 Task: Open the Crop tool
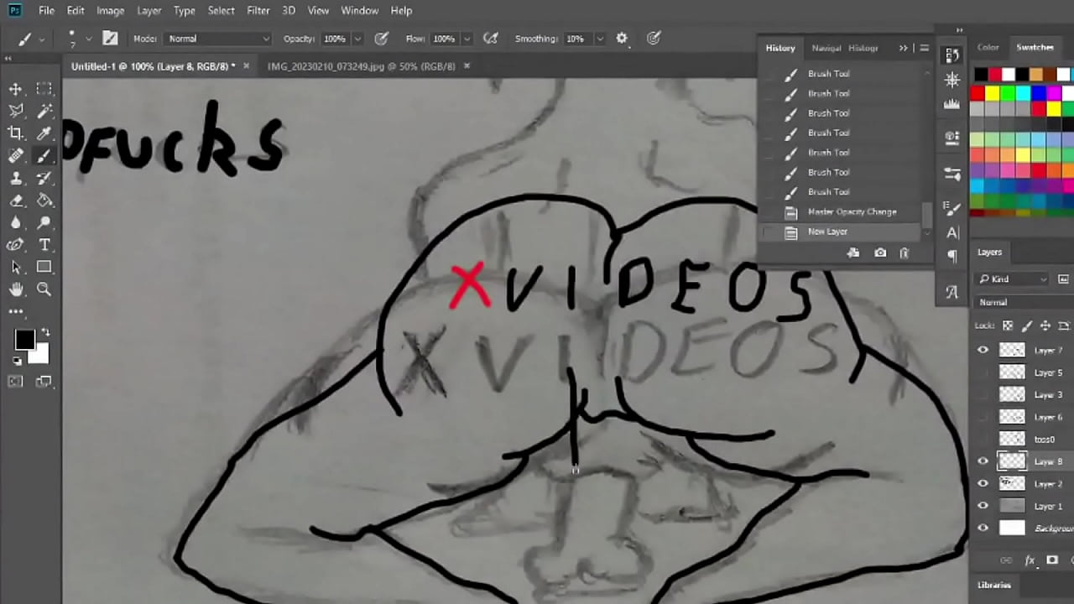coord(15,133)
